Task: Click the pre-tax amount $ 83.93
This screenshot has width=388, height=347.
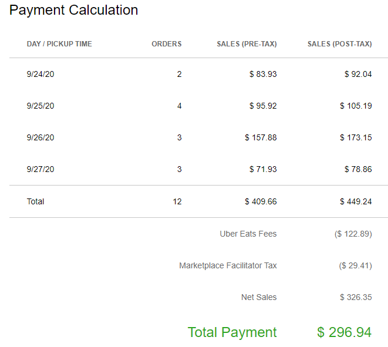Action: [263, 74]
